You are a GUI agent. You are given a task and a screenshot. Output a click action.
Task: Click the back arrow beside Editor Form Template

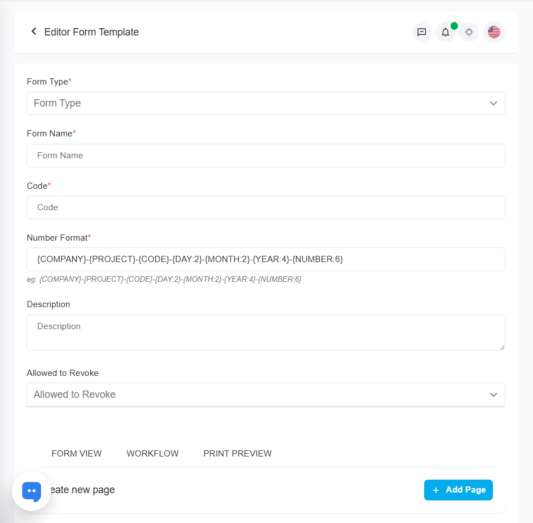pos(34,32)
